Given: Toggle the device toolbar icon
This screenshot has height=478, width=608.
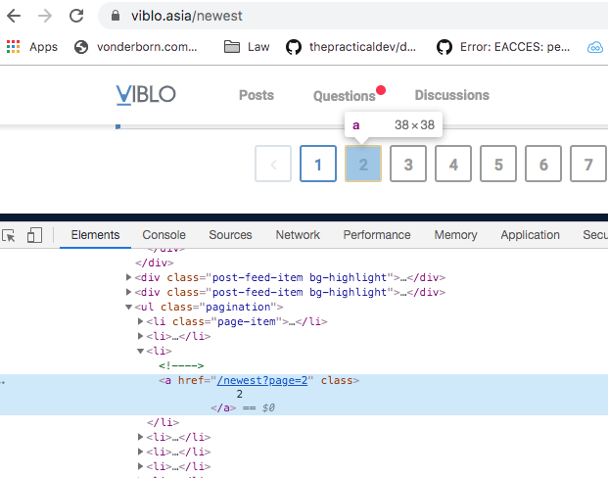Looking at the screenshot, I should click(x=34, y=235).
